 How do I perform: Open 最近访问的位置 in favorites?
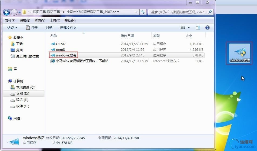[x=28, y=56]
